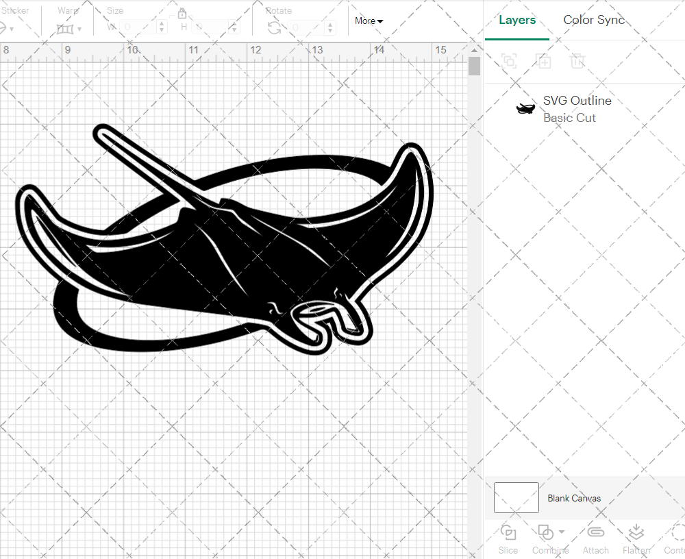The width and height of the screenshot is (685, 559).
Task: Select the Layers tab
Action: click(x=517, y=20)
